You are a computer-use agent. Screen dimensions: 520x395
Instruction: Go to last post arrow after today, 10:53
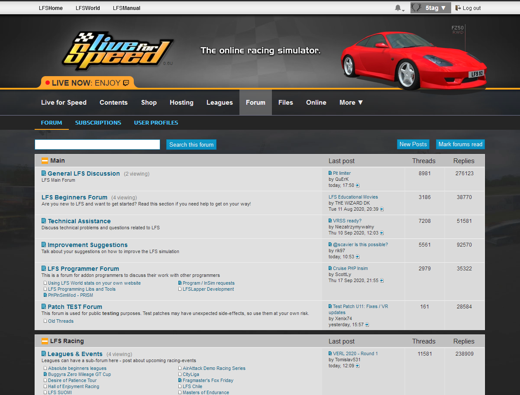point(358,257)
